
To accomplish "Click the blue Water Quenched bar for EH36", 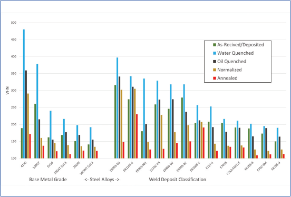I will (x=51, y=134).
